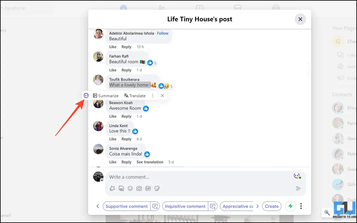The height and width of the screenshot is (223, 357).
Task: Open Linda Kent's profile picture
Action: point(98,126)
